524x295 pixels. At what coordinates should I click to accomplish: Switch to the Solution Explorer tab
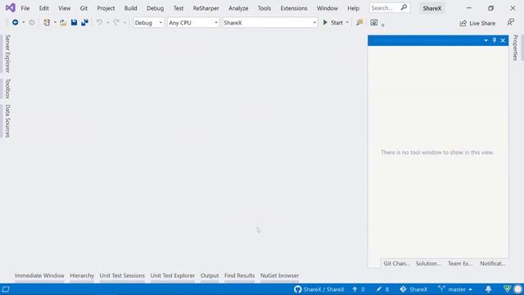click(428, 263)
